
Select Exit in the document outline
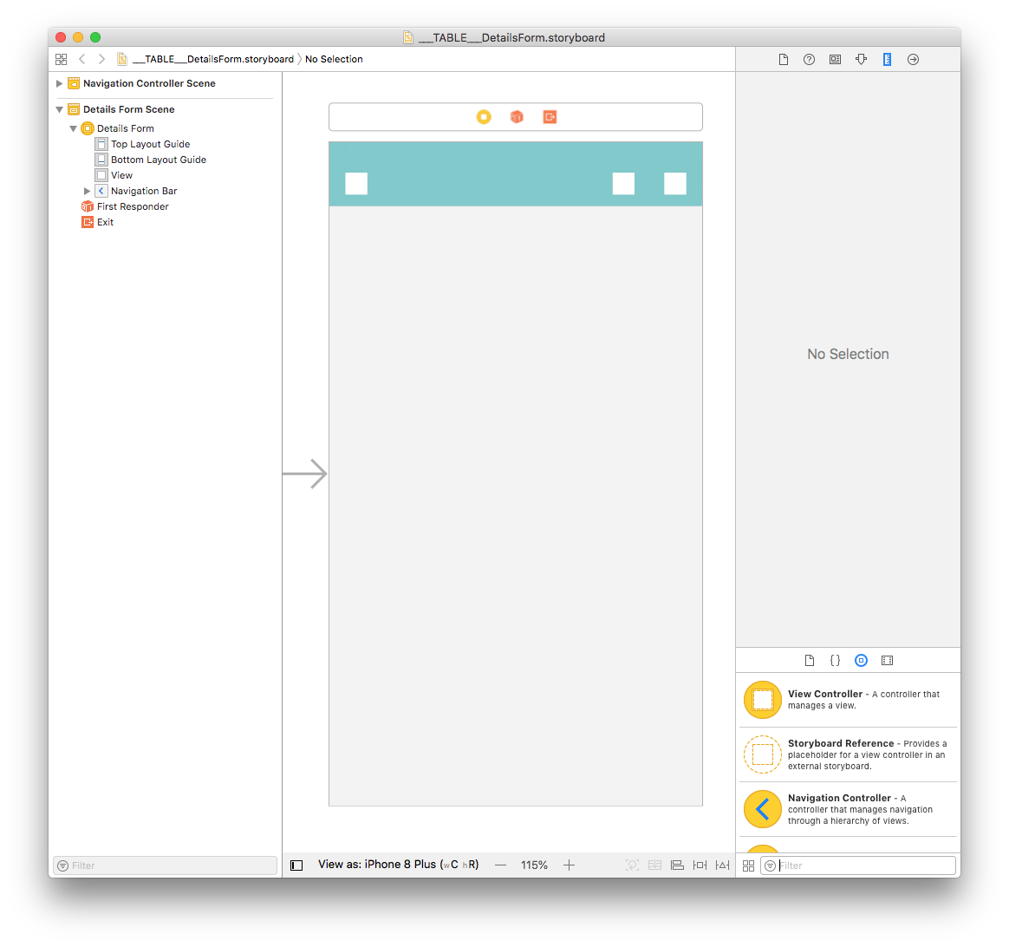coord(105,222)
